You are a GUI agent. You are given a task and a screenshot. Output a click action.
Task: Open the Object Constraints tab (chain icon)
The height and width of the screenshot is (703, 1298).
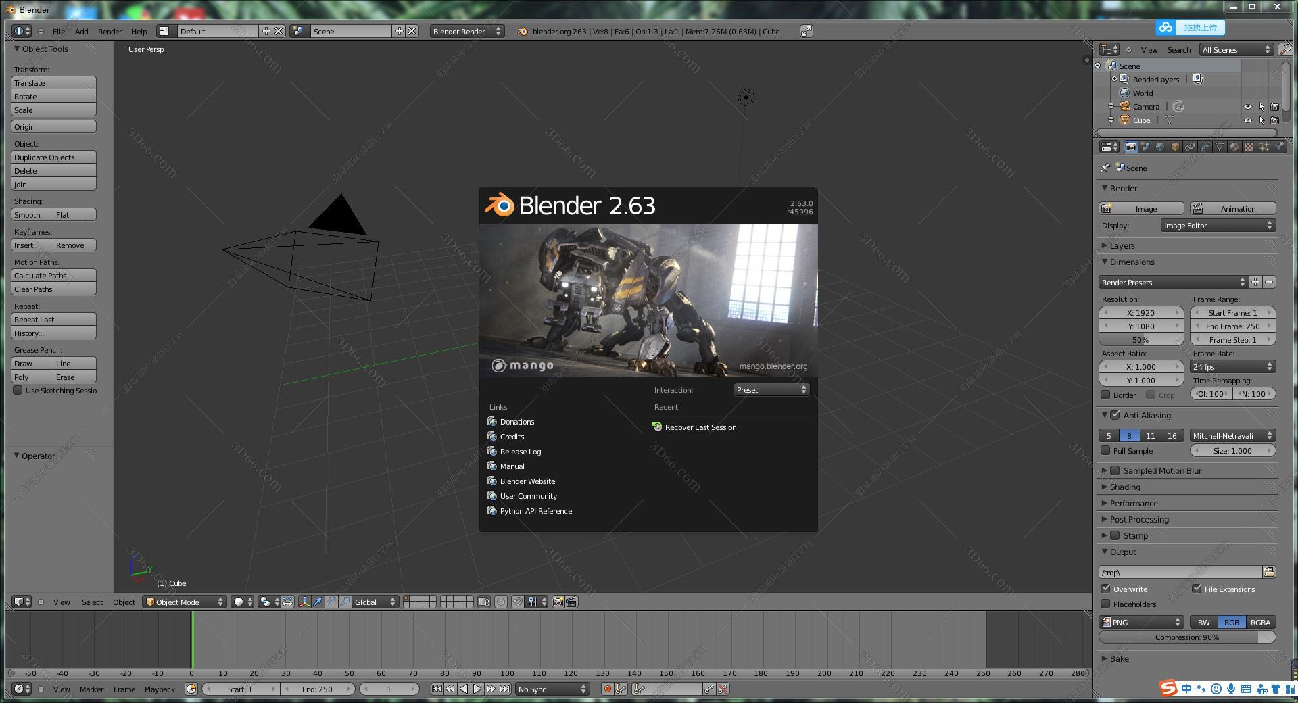[x=1190, y=147]
